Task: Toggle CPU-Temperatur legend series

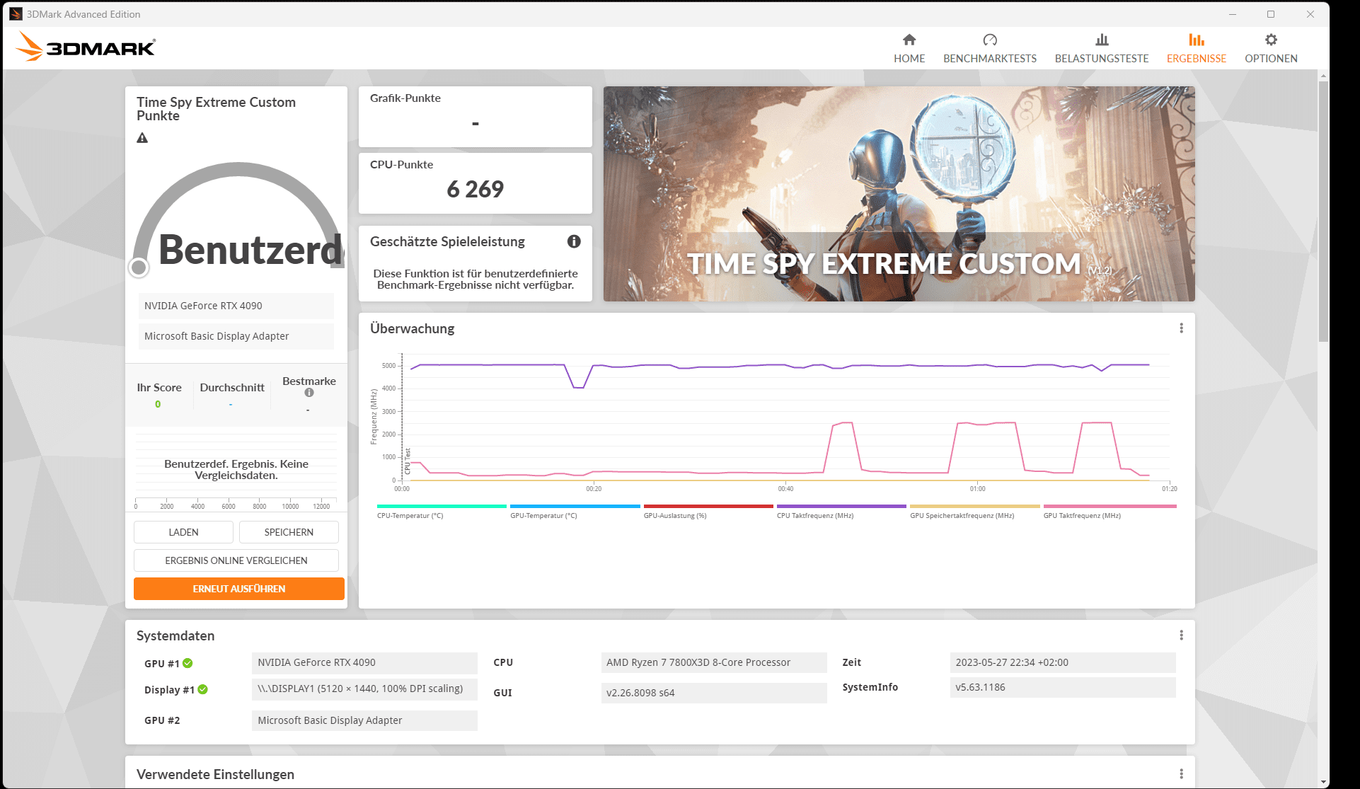Action: (410, 515)
